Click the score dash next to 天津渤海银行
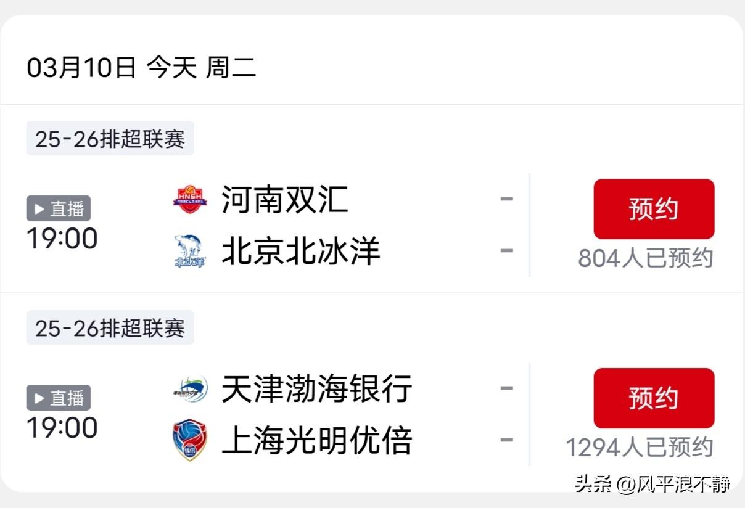 pos(507,387)
